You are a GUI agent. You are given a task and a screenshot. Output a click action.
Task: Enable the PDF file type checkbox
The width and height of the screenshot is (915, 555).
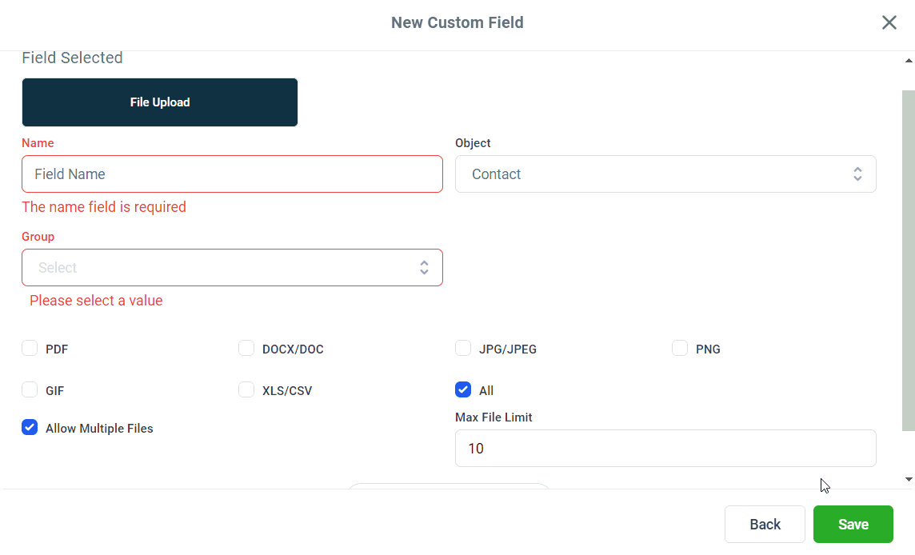(x=30, y=348)
